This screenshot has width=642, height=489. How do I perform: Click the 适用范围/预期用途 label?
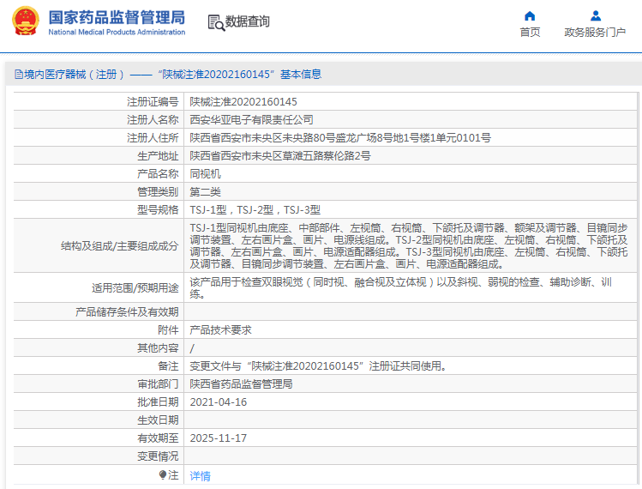click(x=135, y=288)
